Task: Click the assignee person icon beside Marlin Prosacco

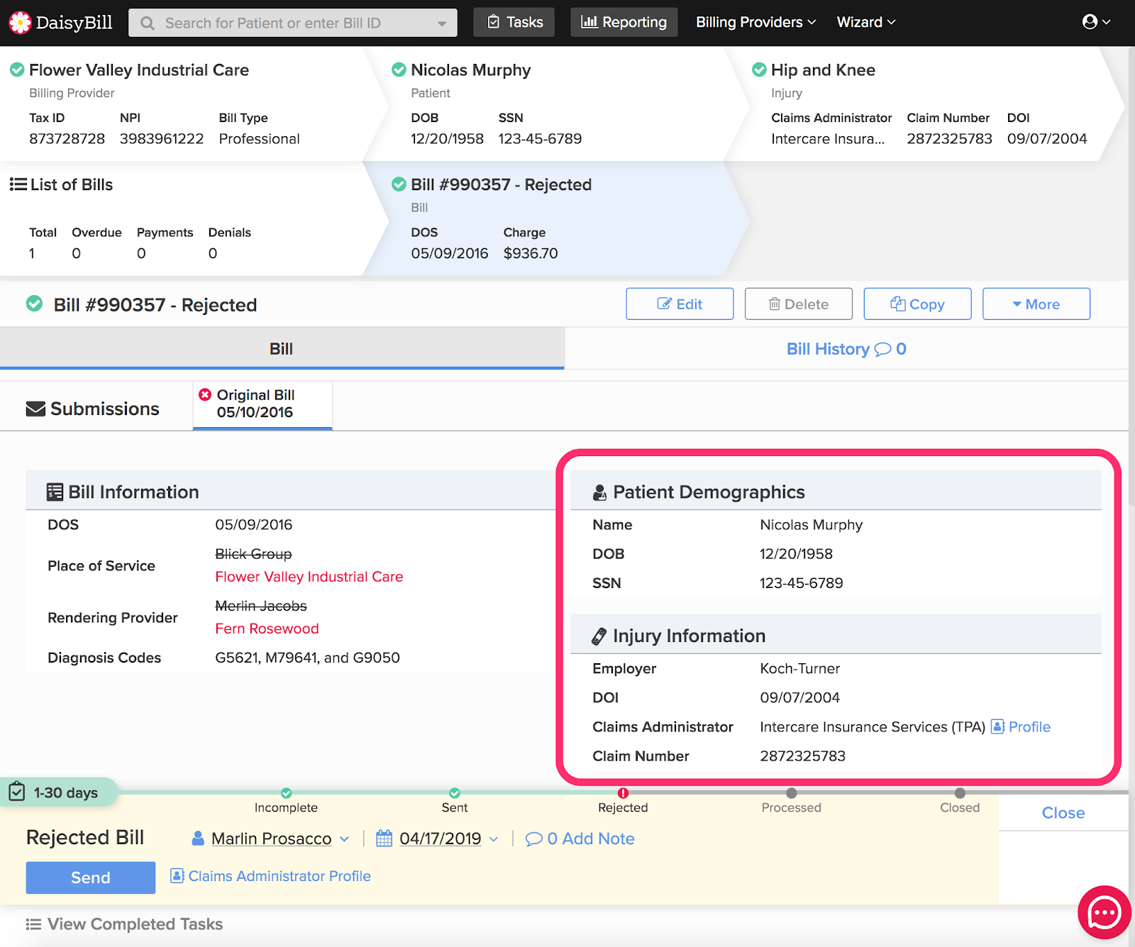Action: click(199, 838)
